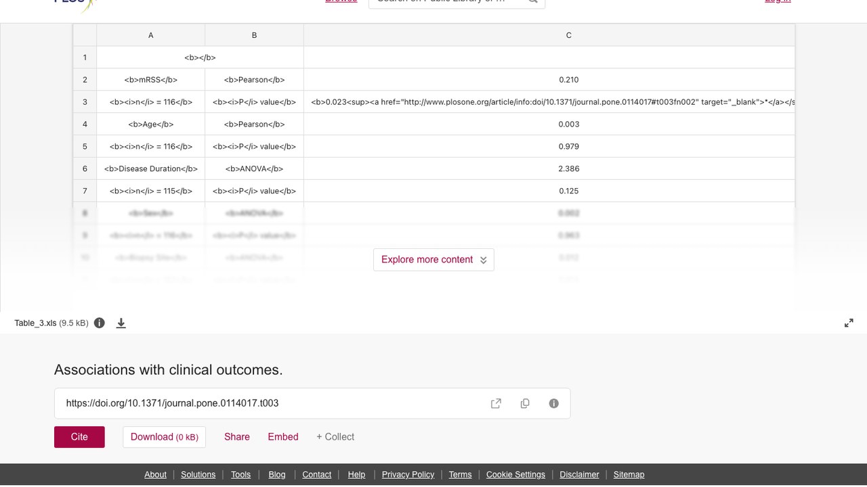Visit the Blog footer link
867x487 pixels.
pos(277,474)
